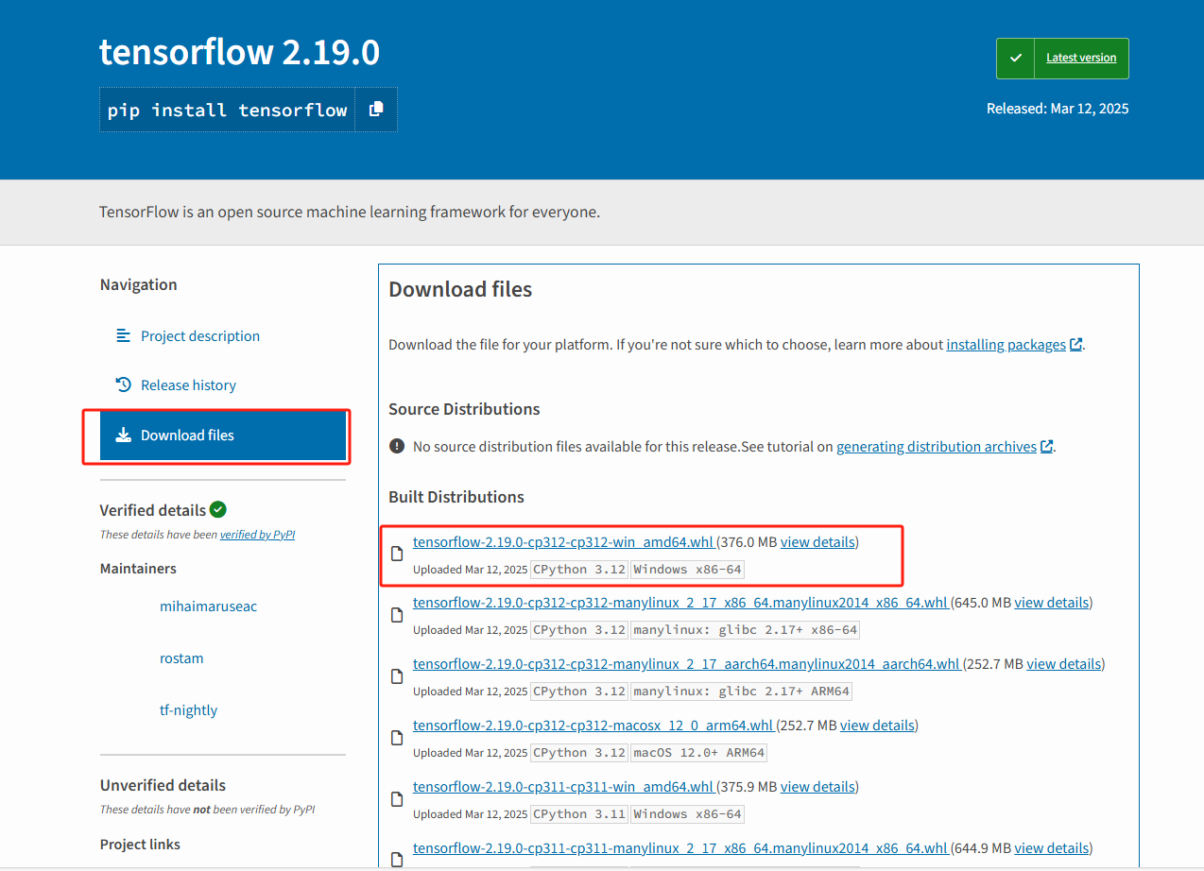Click file icon beside cp312 macosx wheel
Viewport: 1204px width, 871px height.
[x=397, y=738]
